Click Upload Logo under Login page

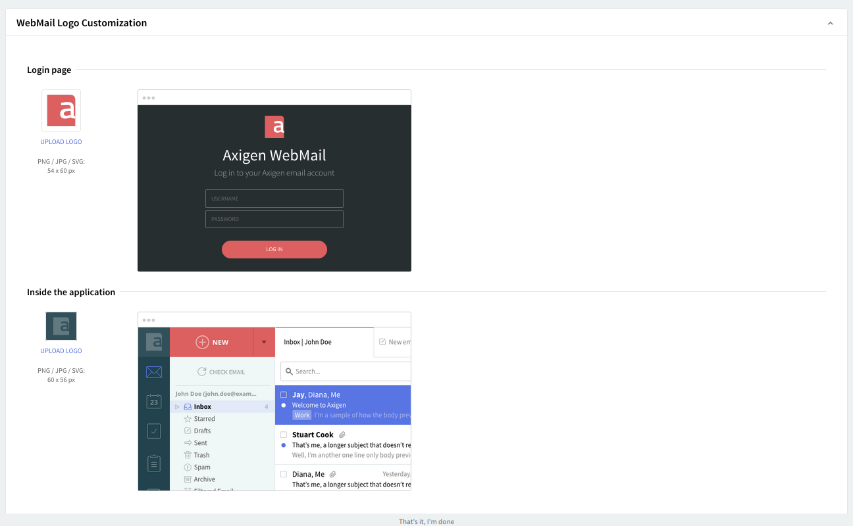(61, 142)
